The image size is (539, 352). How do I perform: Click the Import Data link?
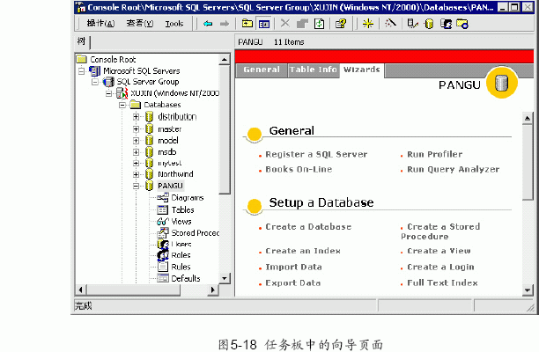pyautogui.click(x=293, y=268)
